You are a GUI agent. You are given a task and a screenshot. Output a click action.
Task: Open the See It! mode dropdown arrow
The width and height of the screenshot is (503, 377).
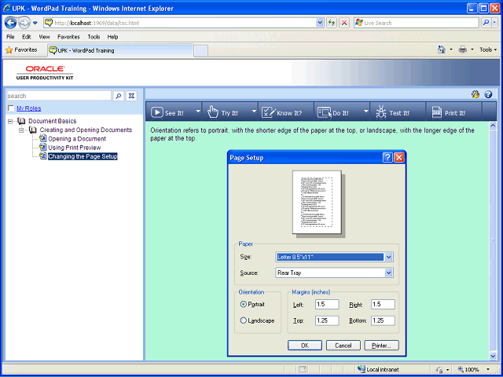tap(198, 112)
